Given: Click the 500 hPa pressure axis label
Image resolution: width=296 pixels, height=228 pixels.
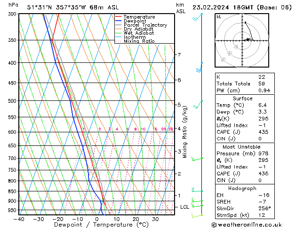Looking at the screenshot, I should pos(13,101).
